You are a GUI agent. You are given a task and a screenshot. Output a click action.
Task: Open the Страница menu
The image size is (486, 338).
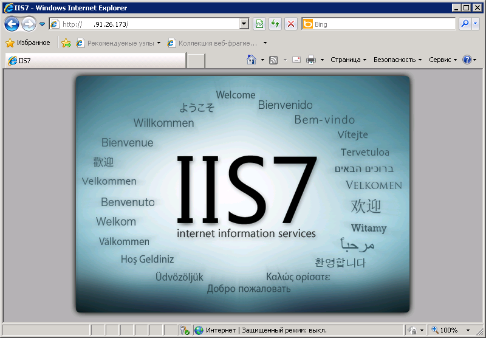[348, 60]
